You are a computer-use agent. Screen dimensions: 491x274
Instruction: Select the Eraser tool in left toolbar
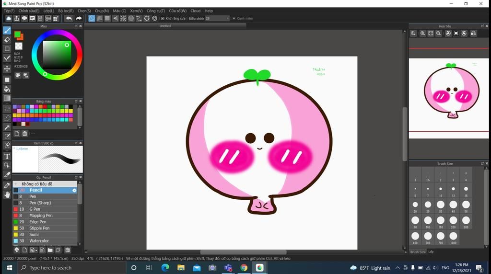click(x=7, y=40)
